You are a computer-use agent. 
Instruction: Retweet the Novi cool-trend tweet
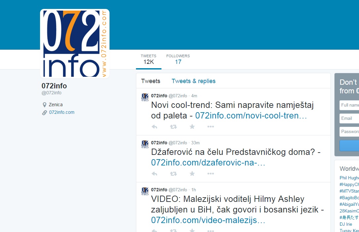[x=173, y=126]
